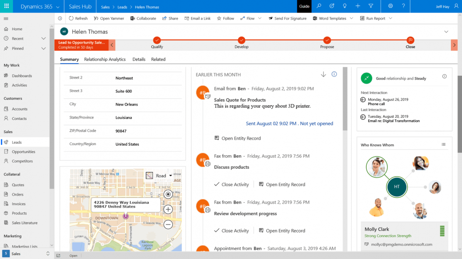Image resolution: width=462 pixels, height=259 pixels.
Task: Expand the Helen Thomas header chevron
Action: [x=446, y=32]
